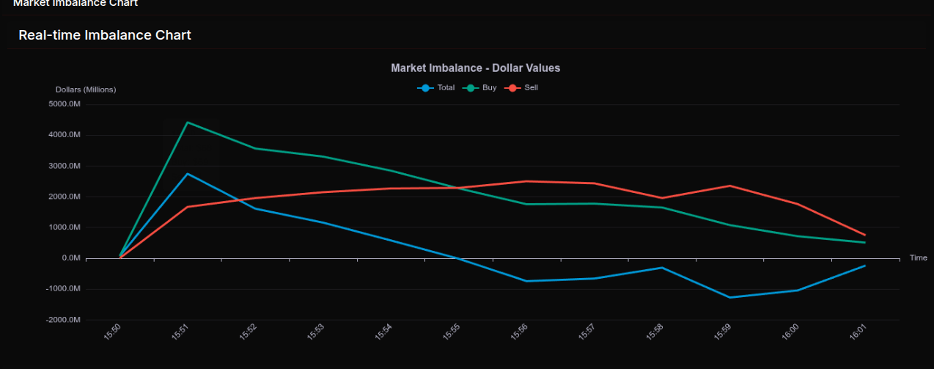Select the Total line peak at 15:51

(188, 174)
